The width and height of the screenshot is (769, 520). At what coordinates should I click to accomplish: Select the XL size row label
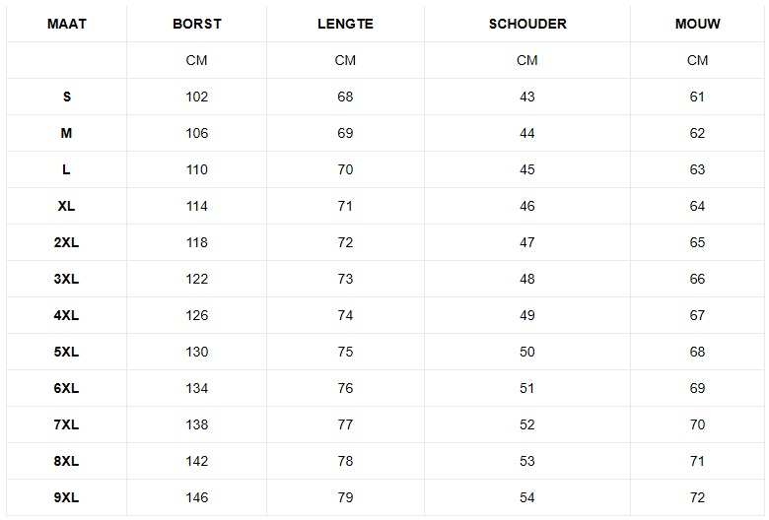[66, 206]
